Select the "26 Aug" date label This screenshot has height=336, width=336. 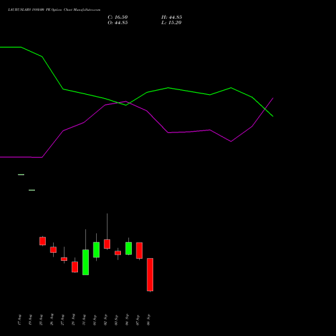(52, 319)
